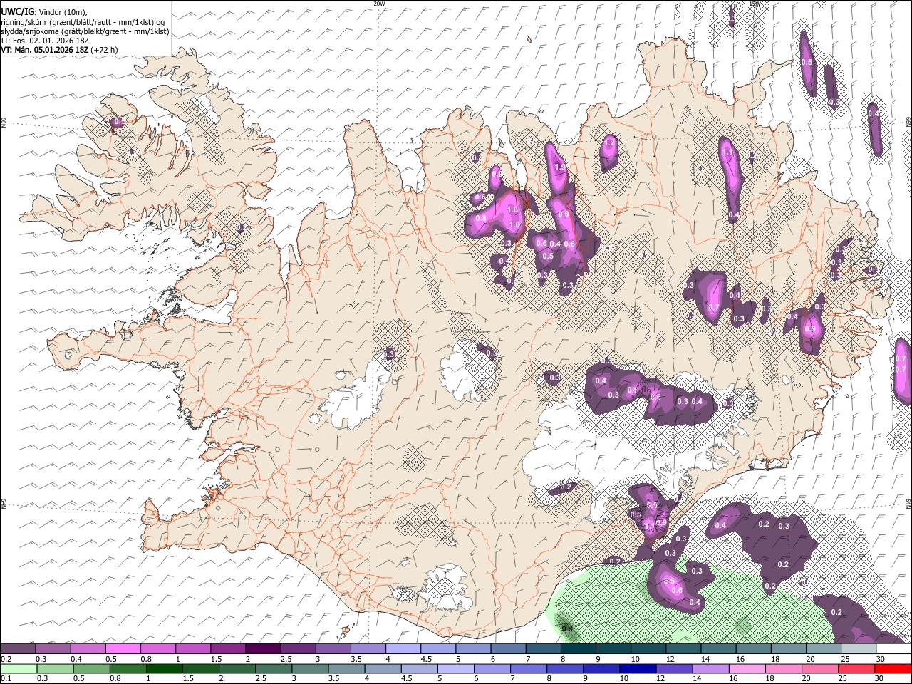The height and width of the screenshot is (684, 912).
Task: Pick the 20 swatch on the rain scale
Action: coord(819,669)
